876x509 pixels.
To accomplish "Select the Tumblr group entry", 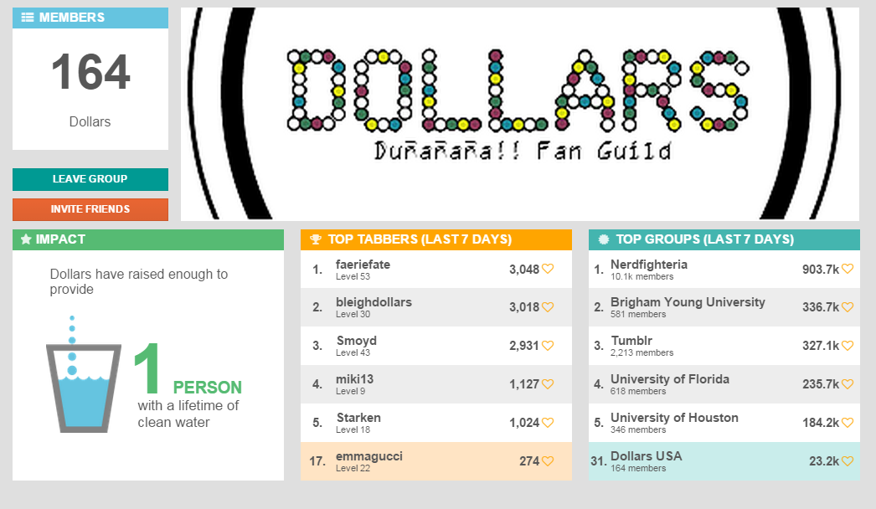I will 724,346.
